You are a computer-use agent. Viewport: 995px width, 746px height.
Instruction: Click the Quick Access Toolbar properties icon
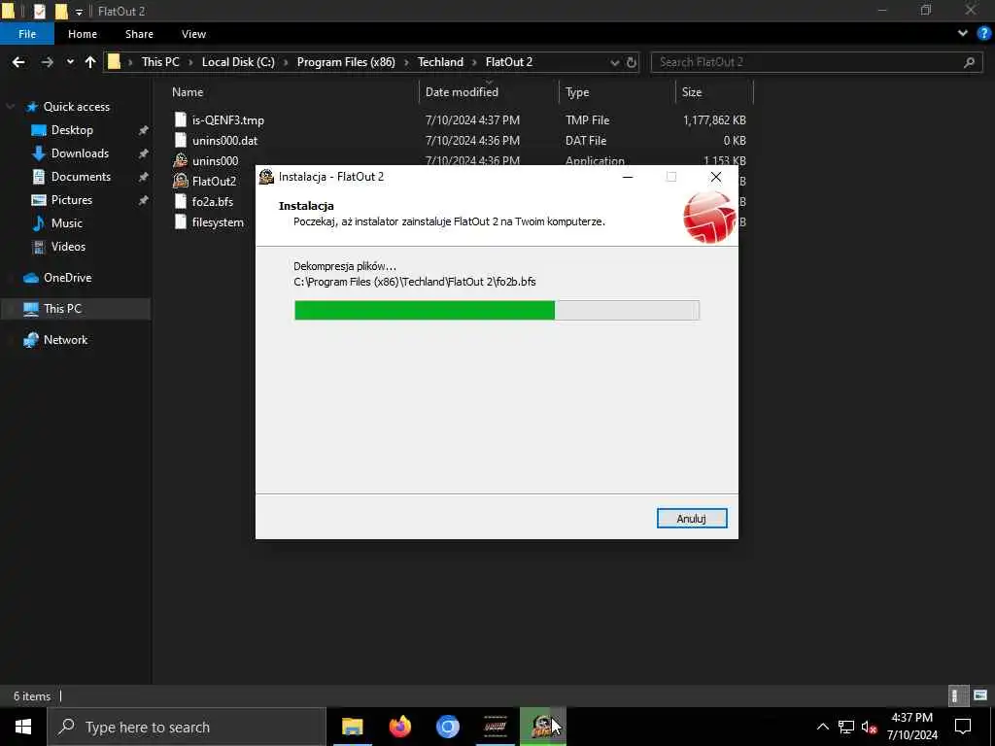click(39, 12)
